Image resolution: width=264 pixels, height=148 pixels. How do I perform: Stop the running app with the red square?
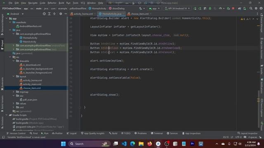[x=233, y=8]
